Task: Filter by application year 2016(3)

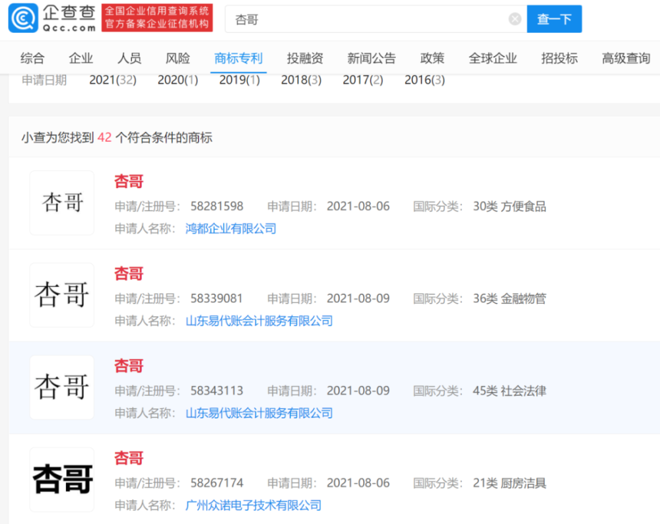Action: point(424,80)
